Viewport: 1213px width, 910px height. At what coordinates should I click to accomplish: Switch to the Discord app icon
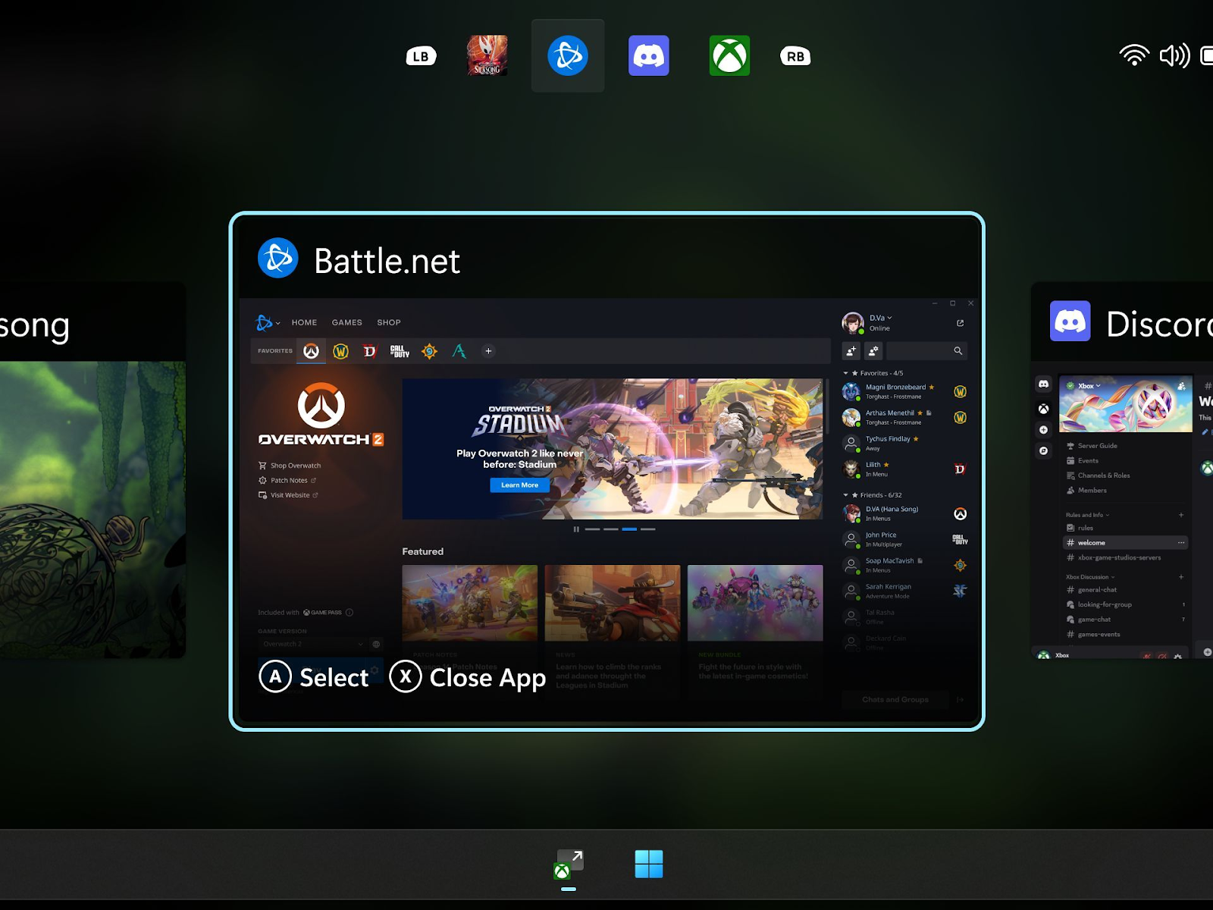point(649,55)
